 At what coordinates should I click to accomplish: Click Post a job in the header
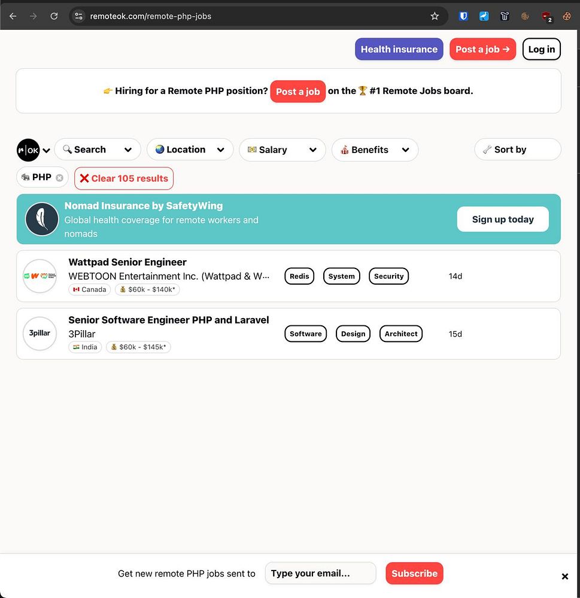[482, 49]
